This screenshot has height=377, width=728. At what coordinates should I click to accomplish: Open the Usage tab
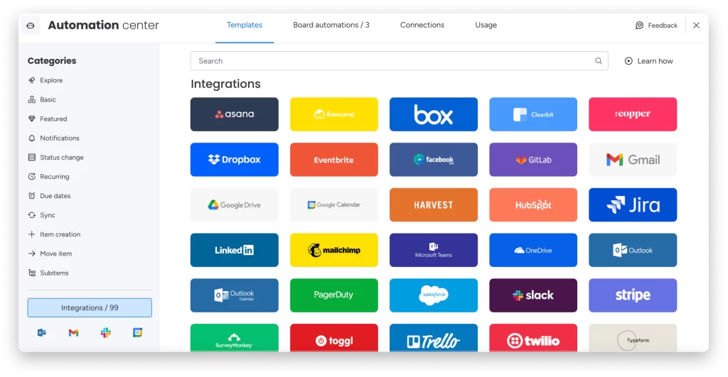(x=486, y=25)
